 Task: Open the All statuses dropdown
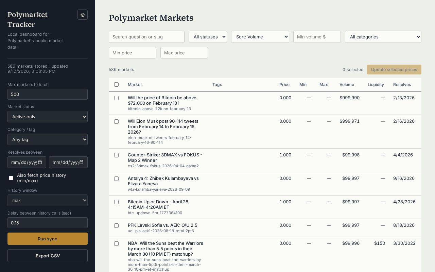click(208, 37)
